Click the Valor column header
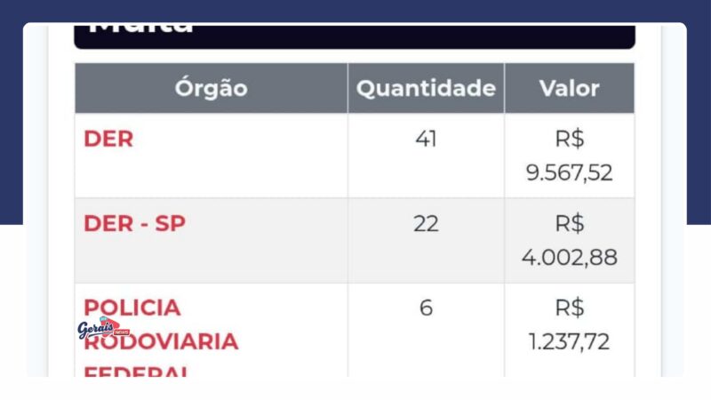 570,88
